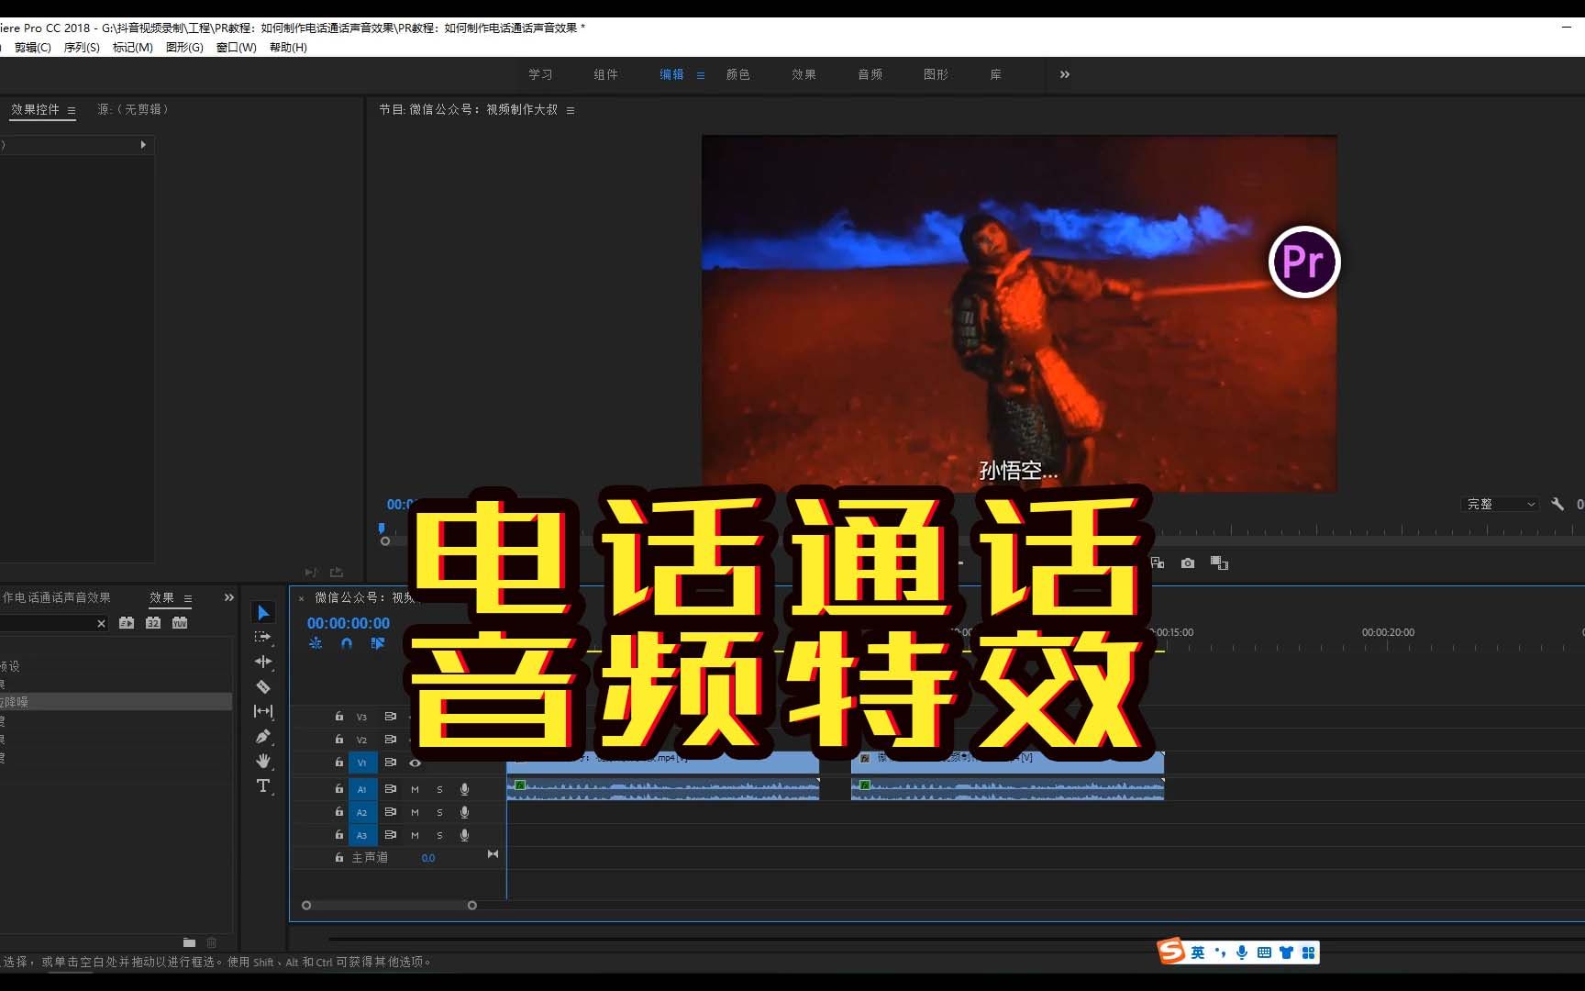Select the Hand tool
Screen dimensions: 1585x991
click(263, 761)
